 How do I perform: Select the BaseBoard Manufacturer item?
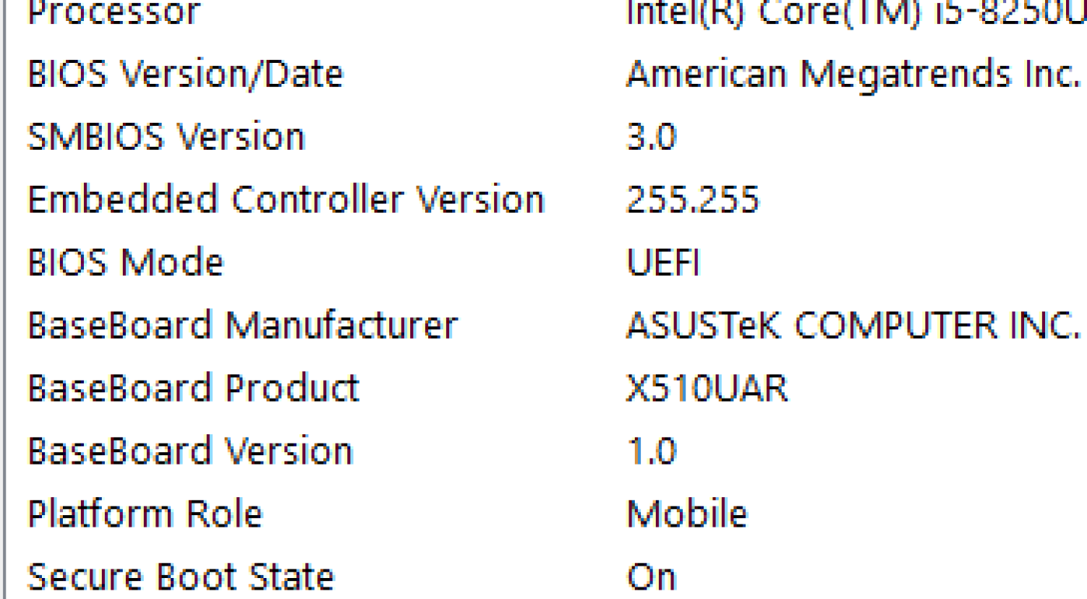point(242,326)
